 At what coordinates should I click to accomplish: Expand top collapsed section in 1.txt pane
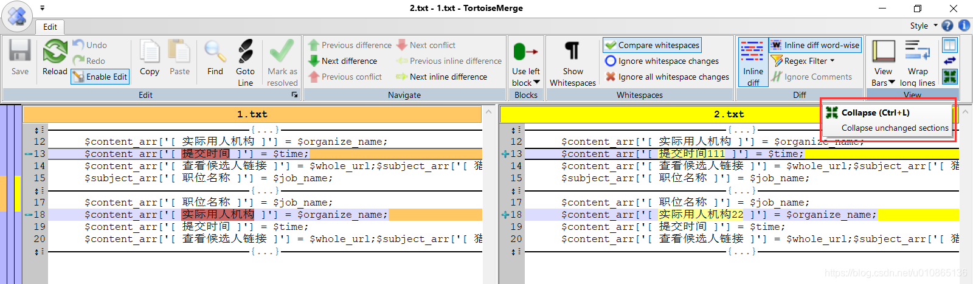tap(265, 130)
